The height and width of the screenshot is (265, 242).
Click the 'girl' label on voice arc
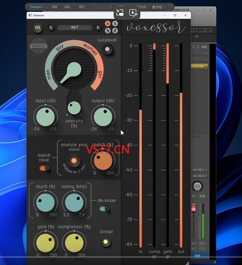(x=100, y=74)
